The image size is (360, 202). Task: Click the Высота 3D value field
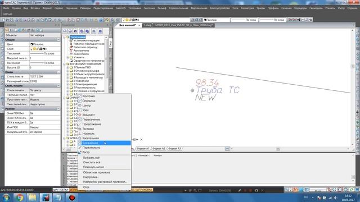[45, 67]
